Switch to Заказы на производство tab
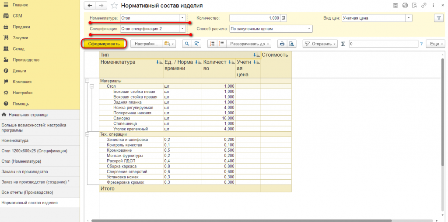This screenshot has width=448, height=222. point(40,172)
